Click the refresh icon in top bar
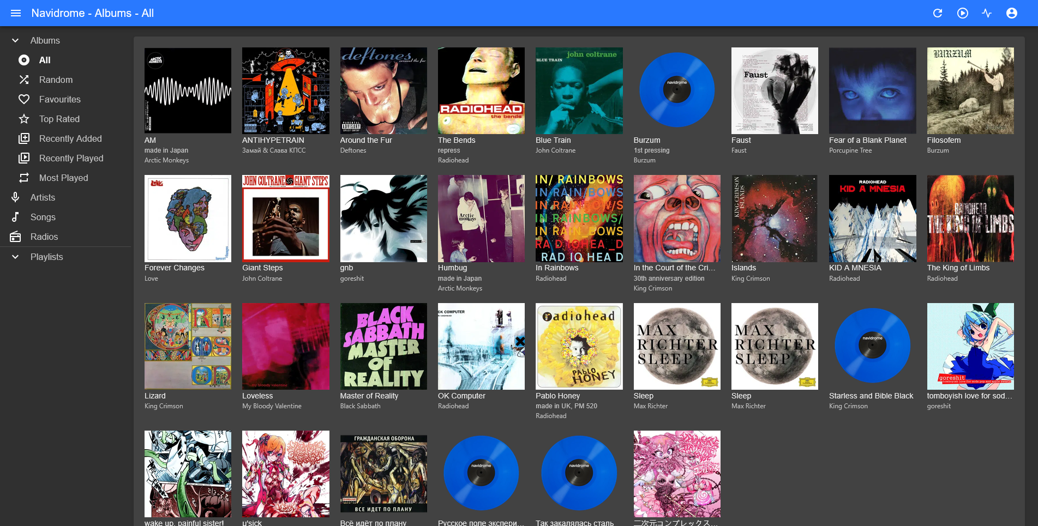The width and height of the screenshot is (1038, 526). [938, 13]
